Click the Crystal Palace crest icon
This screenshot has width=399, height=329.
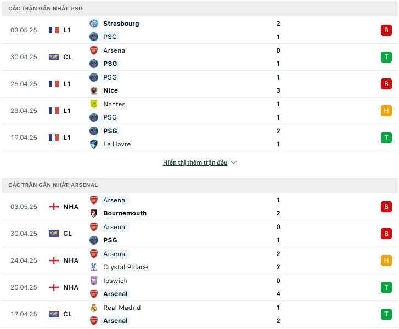click(94, 267)
